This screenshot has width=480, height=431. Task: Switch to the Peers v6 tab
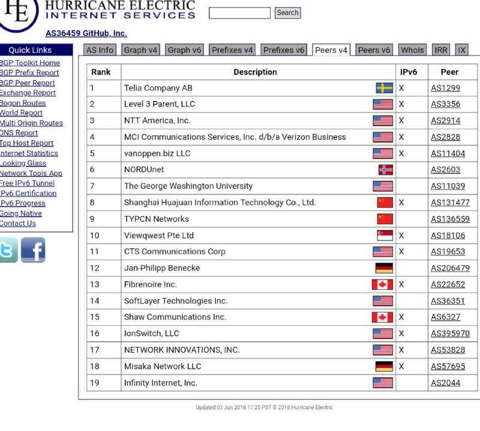pyautogui.click(x=374, y=50)
